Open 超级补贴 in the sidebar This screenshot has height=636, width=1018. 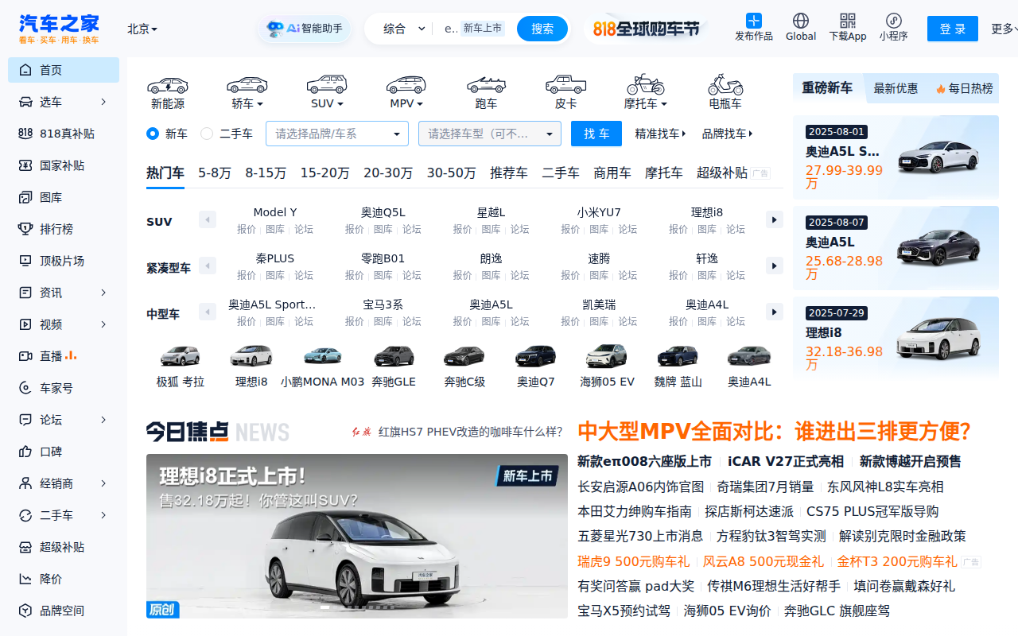(64, 547)
